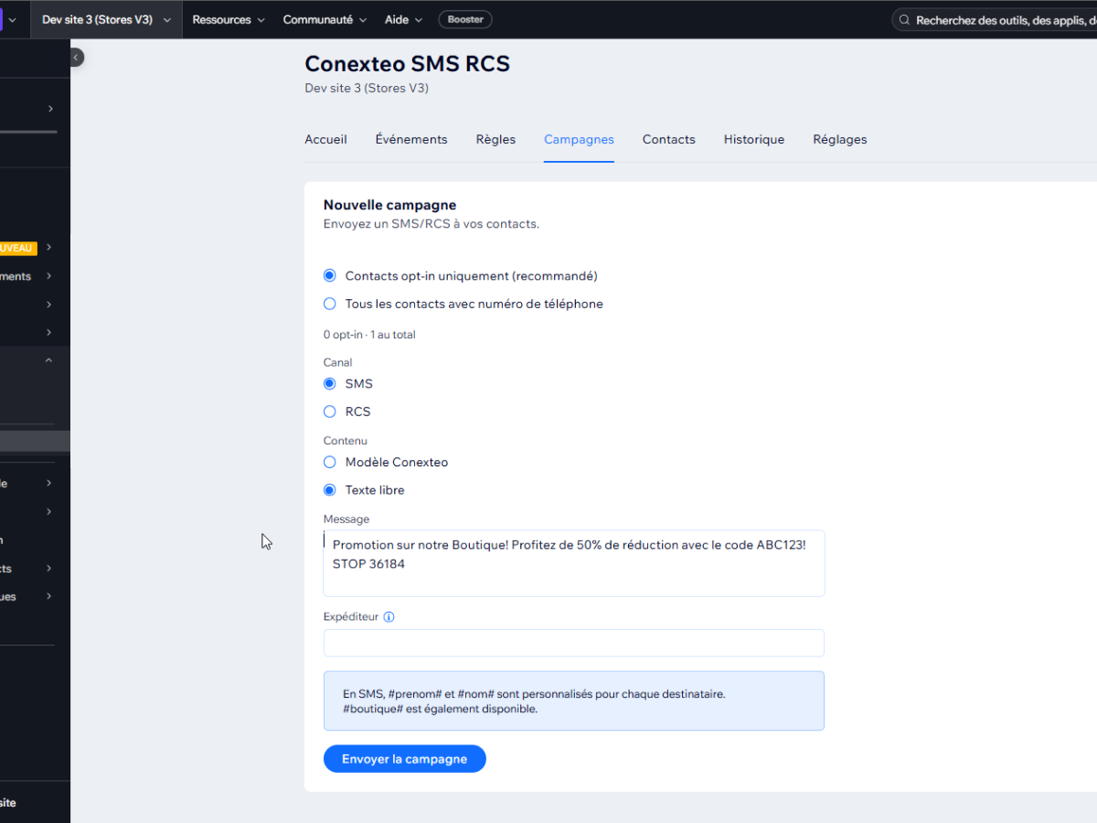1097x823 pixels.
Task: Open the Réglages tab
Action: pyautogui.click(x=840, y=139)
